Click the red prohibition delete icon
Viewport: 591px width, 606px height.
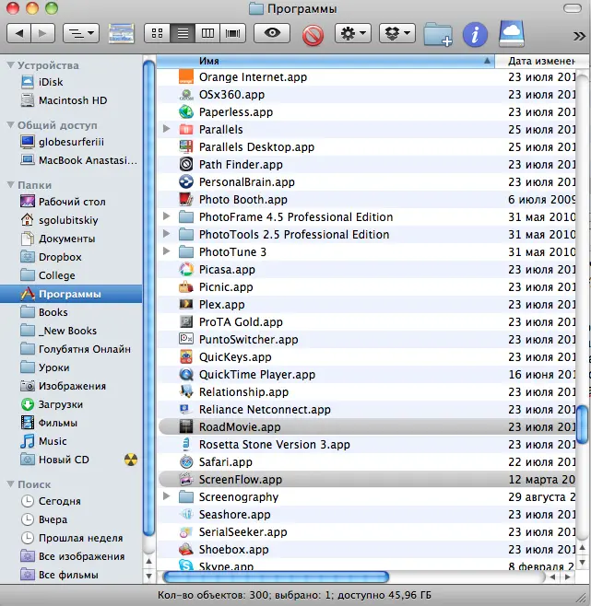tap(313, 36)
